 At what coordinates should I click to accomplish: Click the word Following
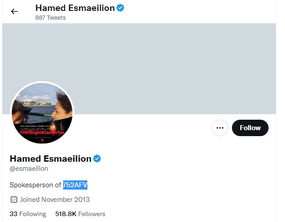[x=32, y=214]
